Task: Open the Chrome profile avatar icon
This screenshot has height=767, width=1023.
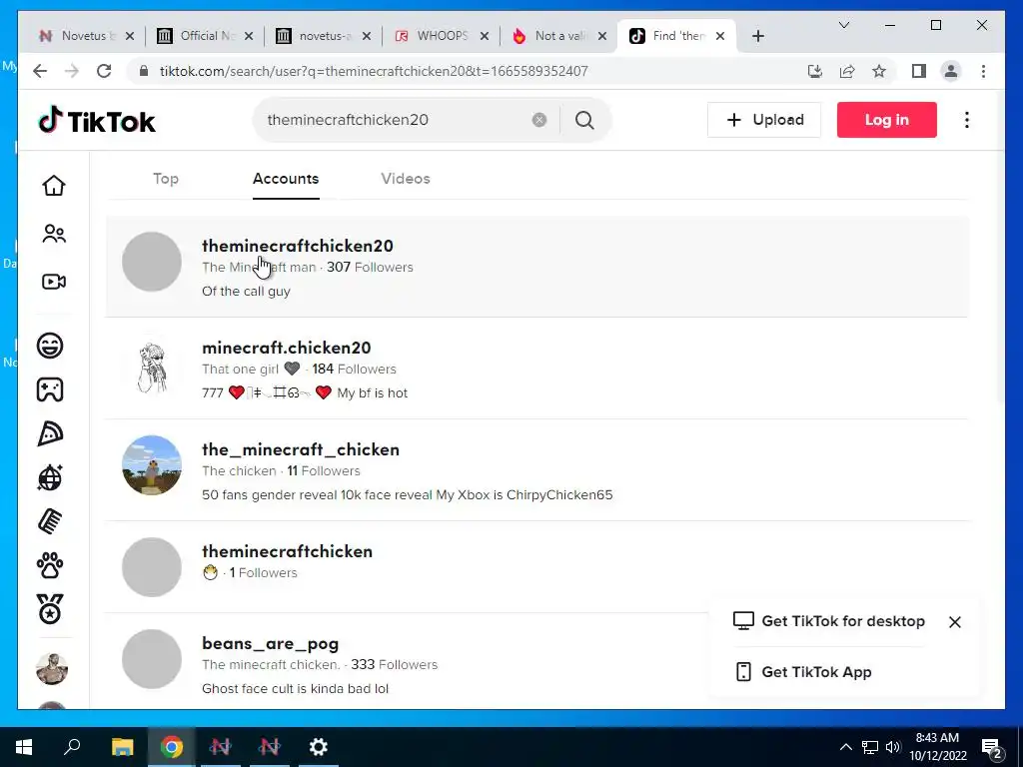Action: pos(951,71)
